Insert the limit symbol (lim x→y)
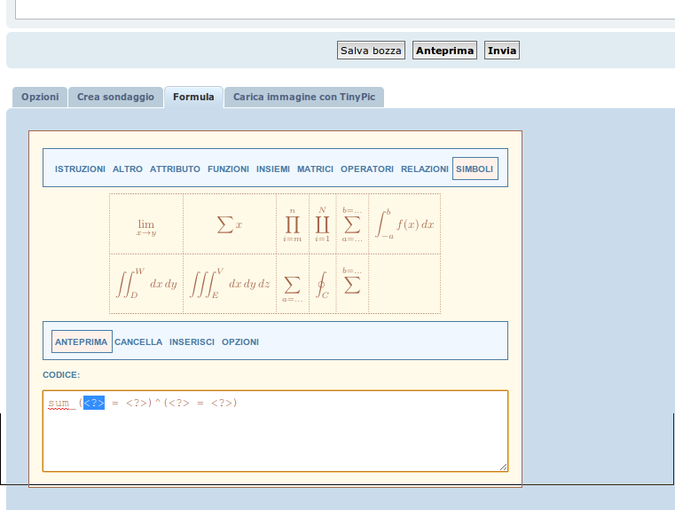Image resolution: width=675 pixels, height=510 pixels. [x=146, y=224]
